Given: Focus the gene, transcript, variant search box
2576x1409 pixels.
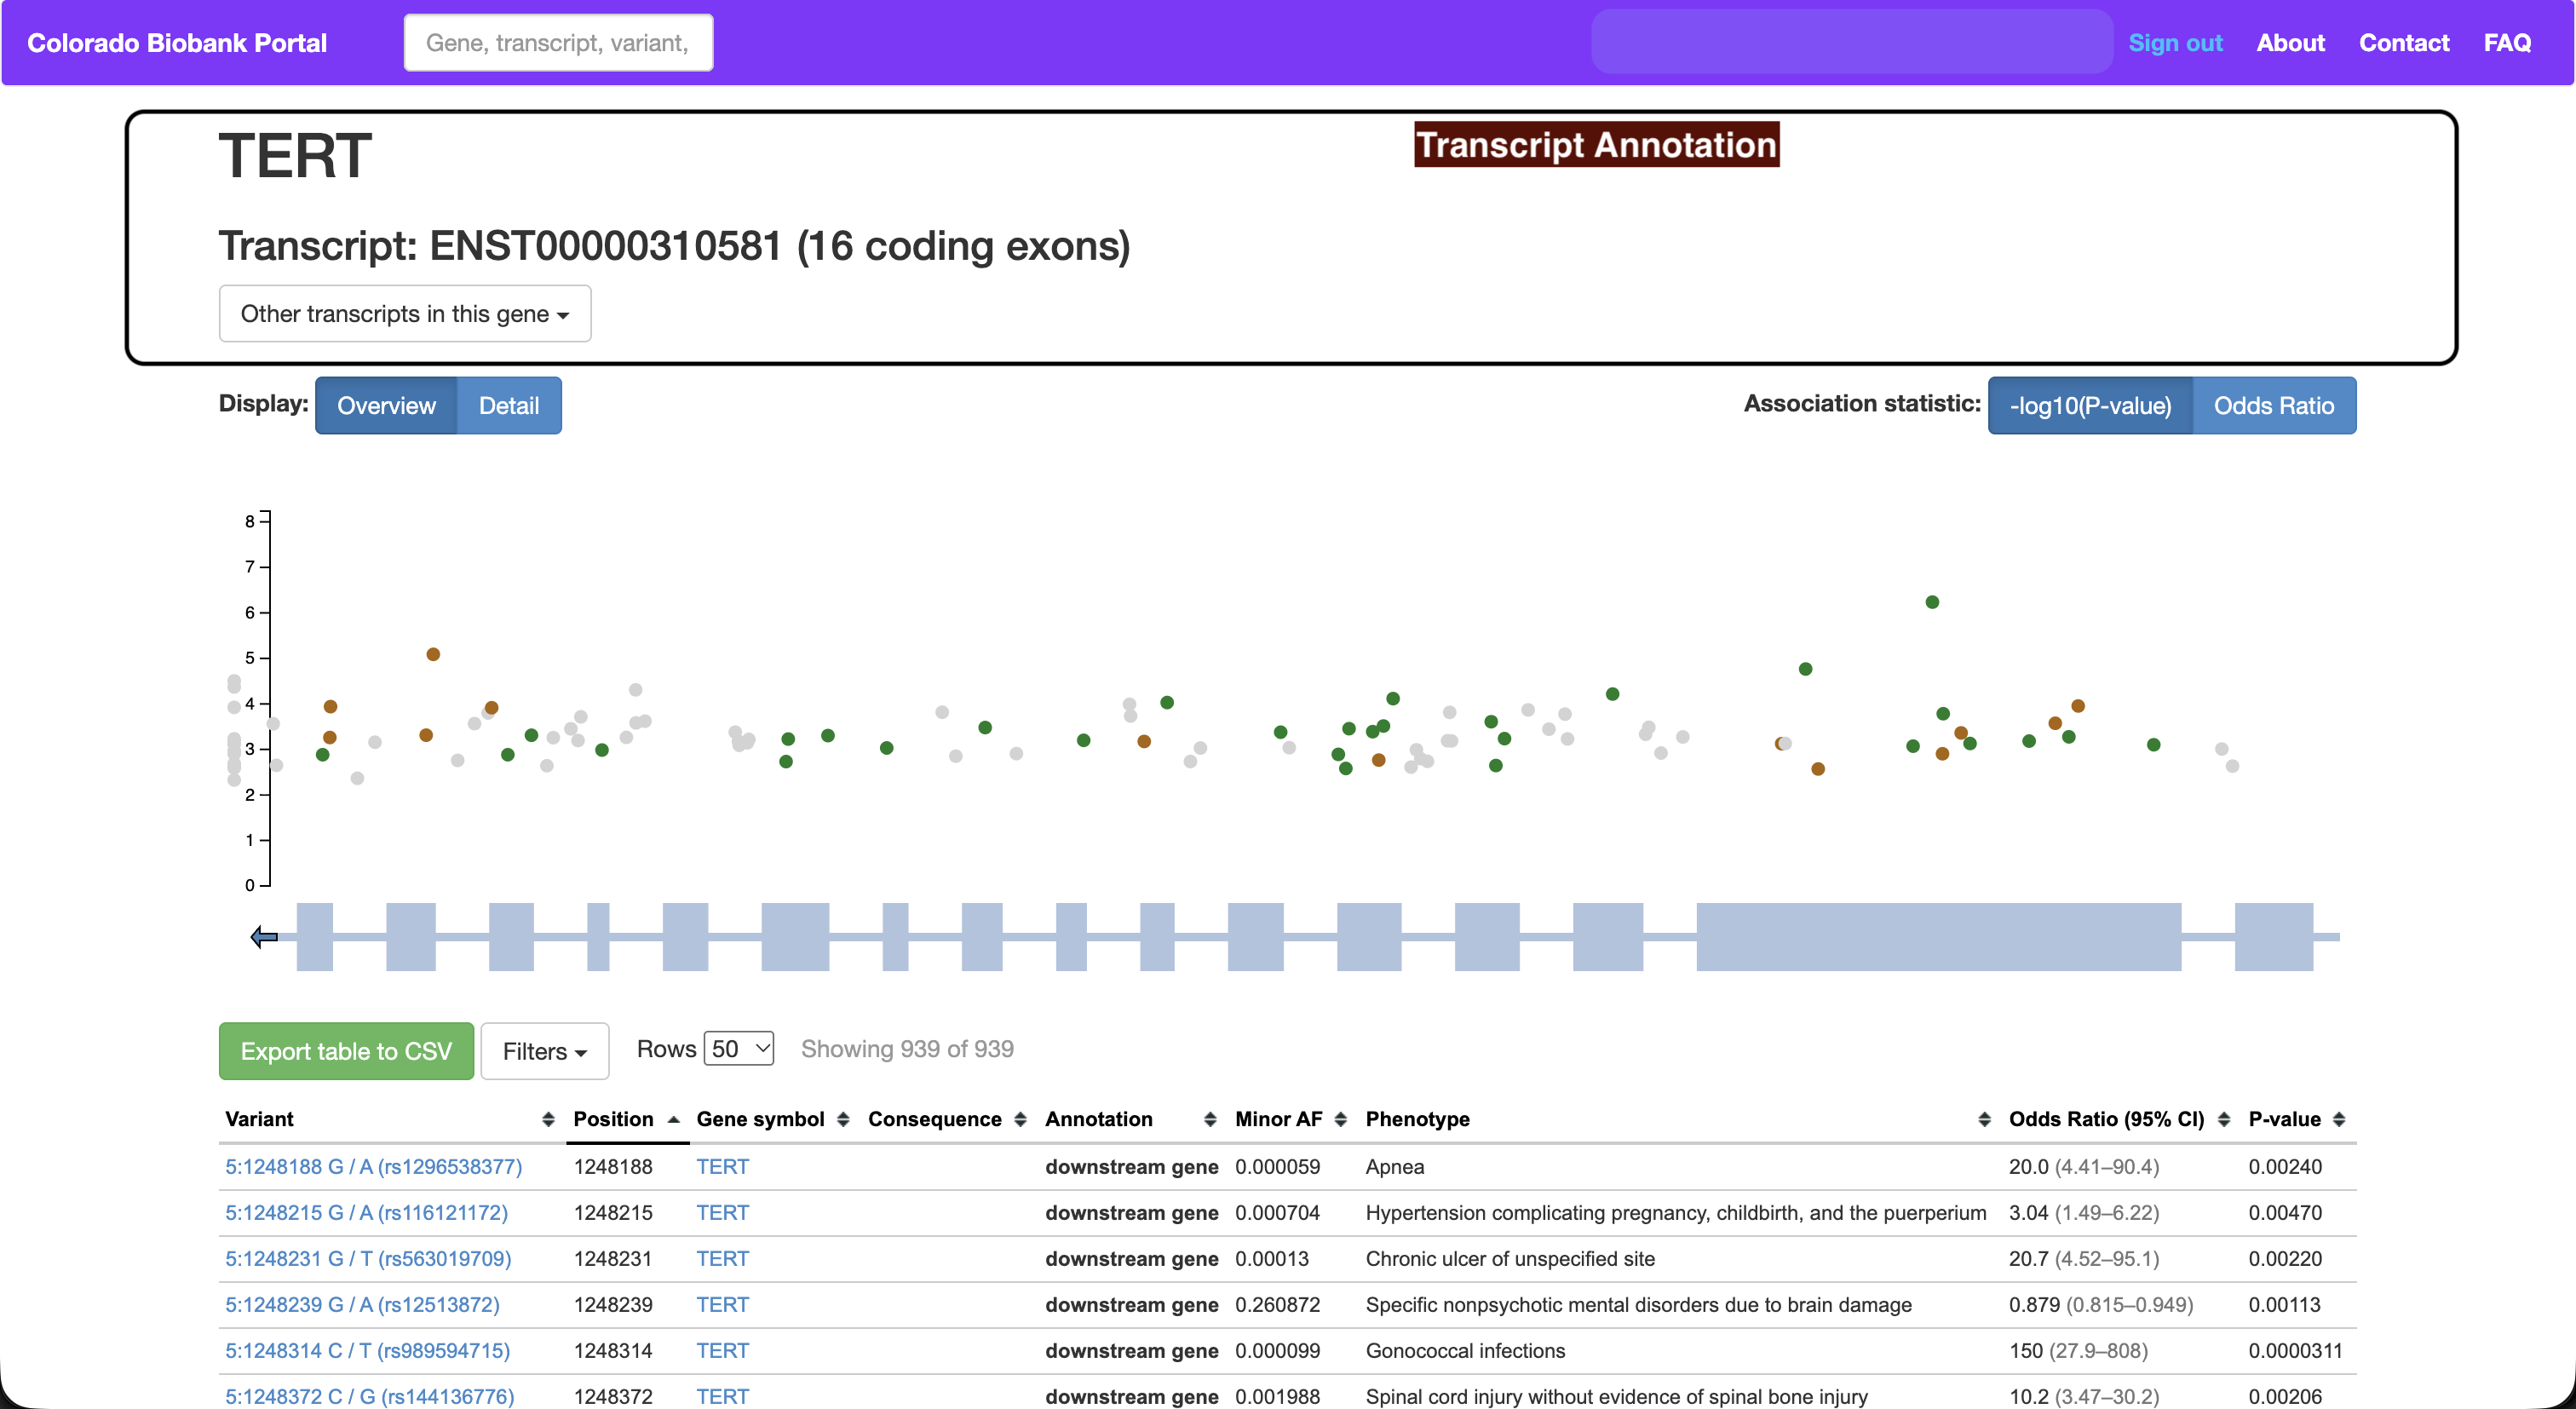Looking at the screenshot, I should click(558, 43).
